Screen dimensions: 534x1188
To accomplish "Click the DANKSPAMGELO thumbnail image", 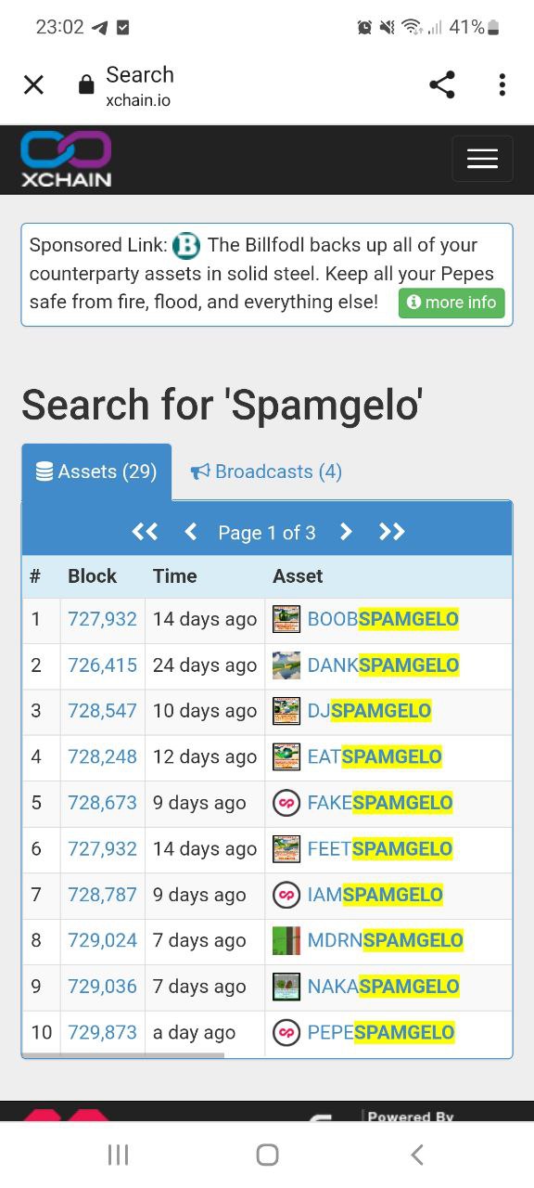I will click(286, 665).
